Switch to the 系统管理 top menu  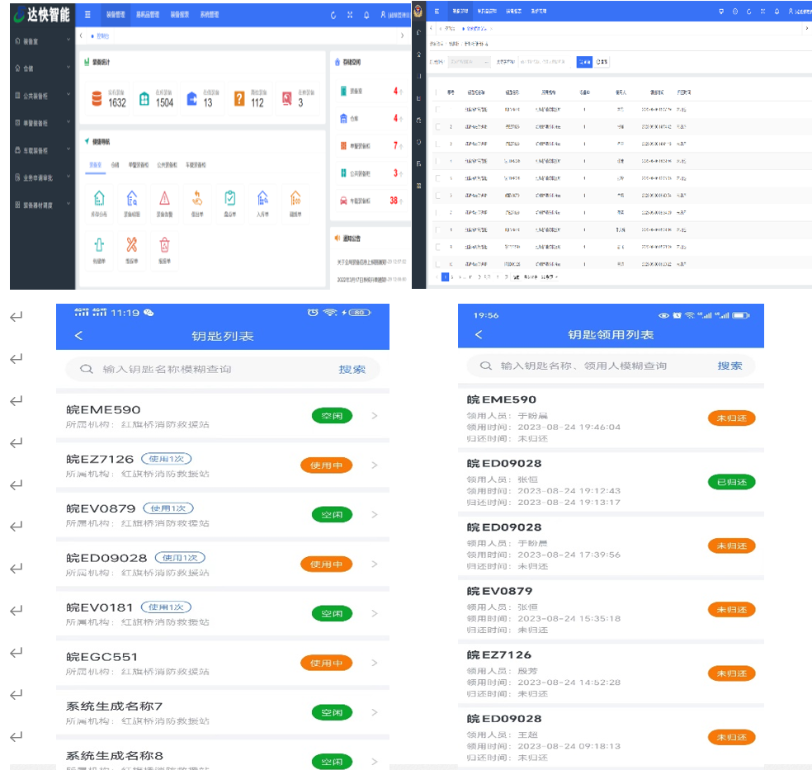(209, 15)
